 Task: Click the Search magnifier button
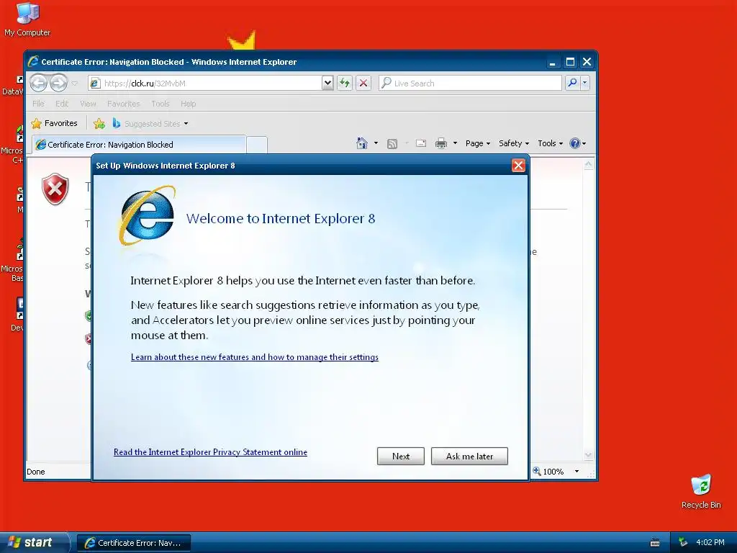572,84
